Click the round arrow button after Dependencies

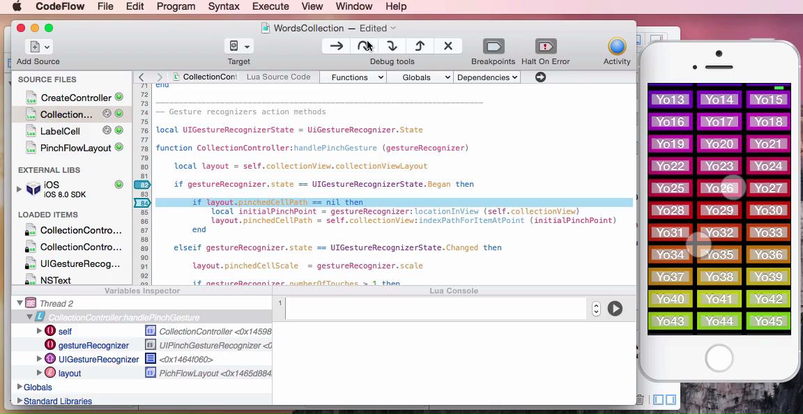pos(540,77)
